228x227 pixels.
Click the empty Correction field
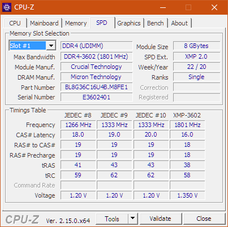pyautogui.click(x=196, y=87)
